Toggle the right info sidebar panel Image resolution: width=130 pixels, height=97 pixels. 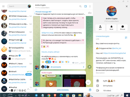pos(86,6)
